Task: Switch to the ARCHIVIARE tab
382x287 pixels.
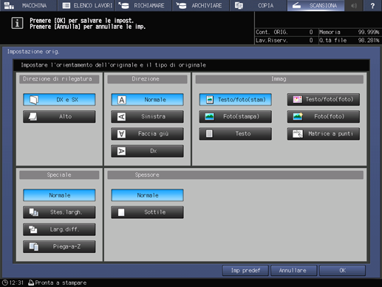Action: click(x=201, y=5)
